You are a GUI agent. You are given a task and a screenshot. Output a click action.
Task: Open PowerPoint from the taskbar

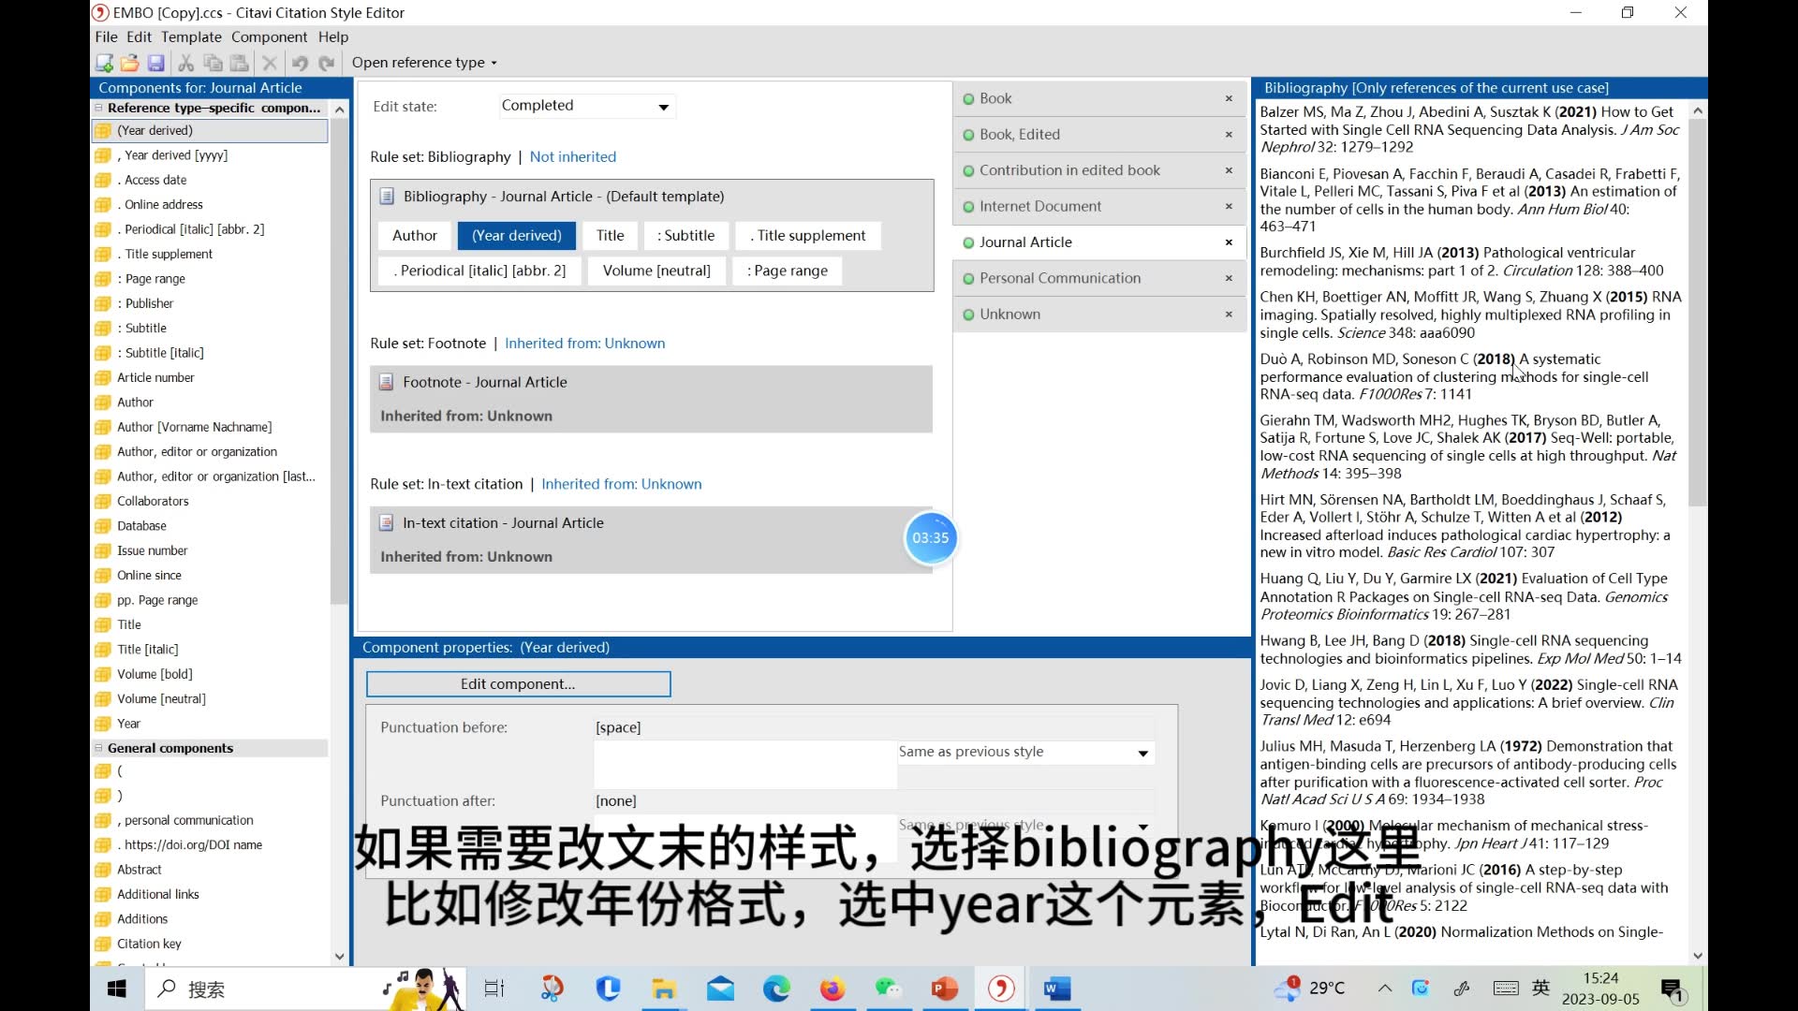pos(944,989)
